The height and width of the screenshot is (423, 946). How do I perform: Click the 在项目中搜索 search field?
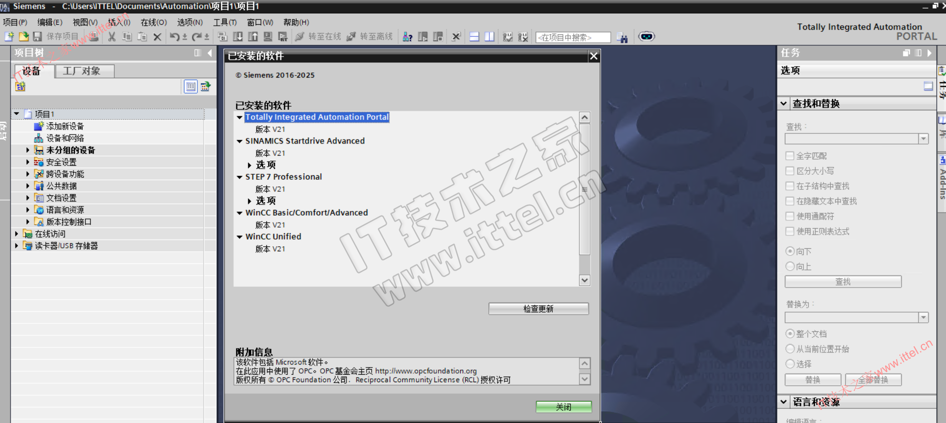pos(573,37)
